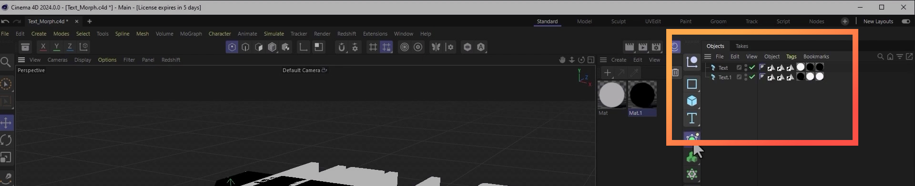
Task: Toggle Z axis lock
Action: coord(70,47)
